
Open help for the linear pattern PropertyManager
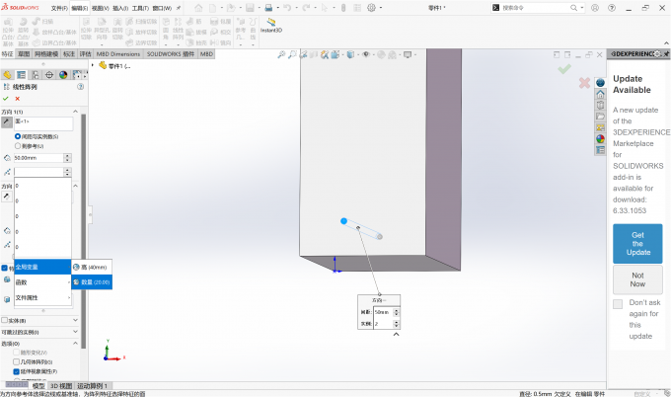[80, 87]
